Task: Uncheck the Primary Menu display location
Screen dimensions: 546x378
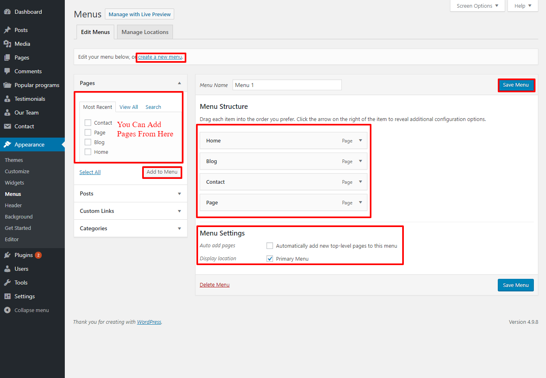Action: [x=270, y=259]
